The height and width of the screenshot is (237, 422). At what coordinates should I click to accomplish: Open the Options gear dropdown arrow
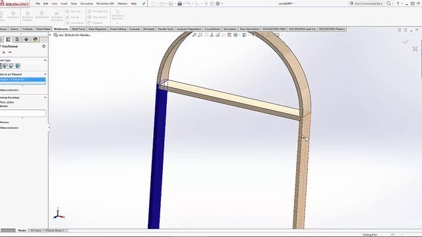point(222,4)
